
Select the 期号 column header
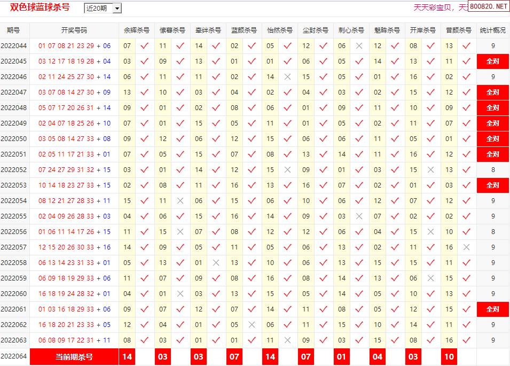[13, 30]
